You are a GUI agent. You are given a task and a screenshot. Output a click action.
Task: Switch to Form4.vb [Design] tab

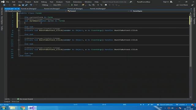(x=28, y=9)
